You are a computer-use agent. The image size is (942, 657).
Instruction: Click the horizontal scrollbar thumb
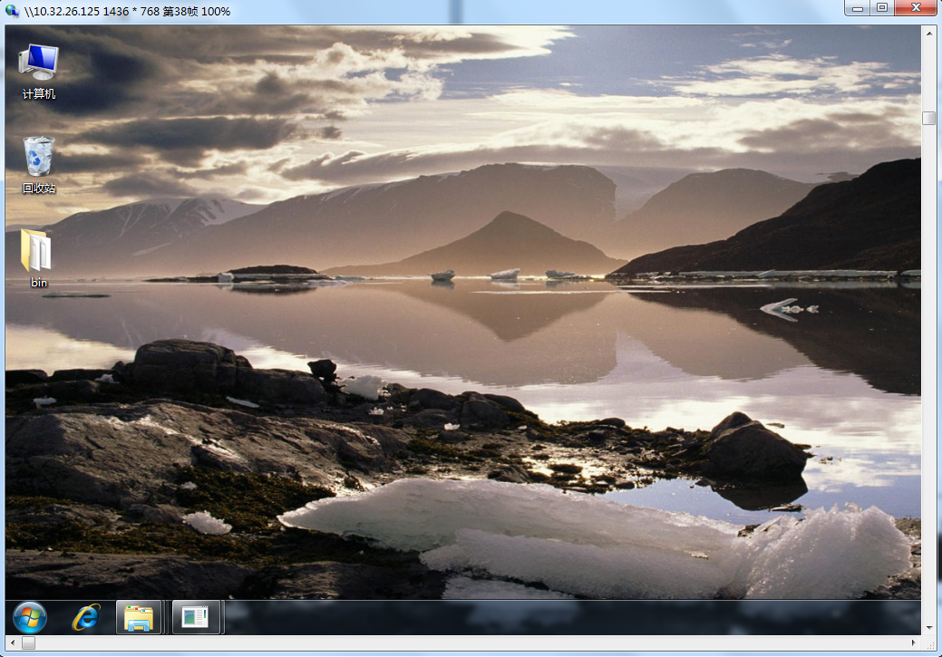29,643
